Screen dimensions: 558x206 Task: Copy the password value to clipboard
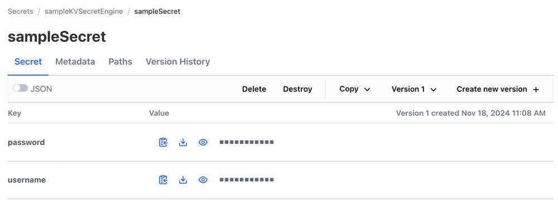[x=163, y=143]
